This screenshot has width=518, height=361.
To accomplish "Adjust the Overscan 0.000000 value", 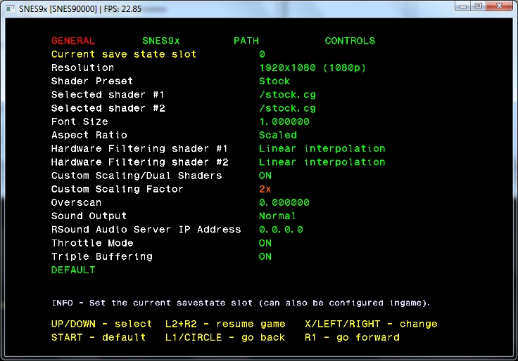I will tap(284, 202).
